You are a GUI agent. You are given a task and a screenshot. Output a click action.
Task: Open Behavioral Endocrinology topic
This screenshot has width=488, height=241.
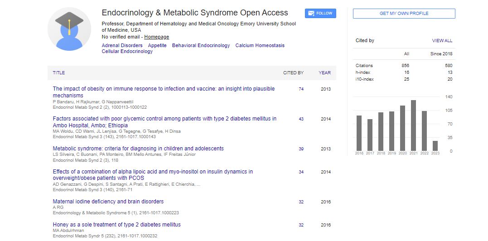coord(201,45)
